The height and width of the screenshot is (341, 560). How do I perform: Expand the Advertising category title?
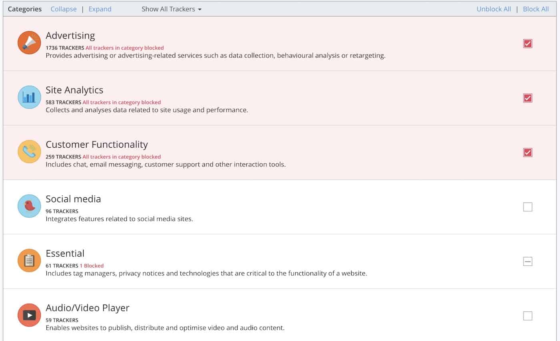point(70,36)
